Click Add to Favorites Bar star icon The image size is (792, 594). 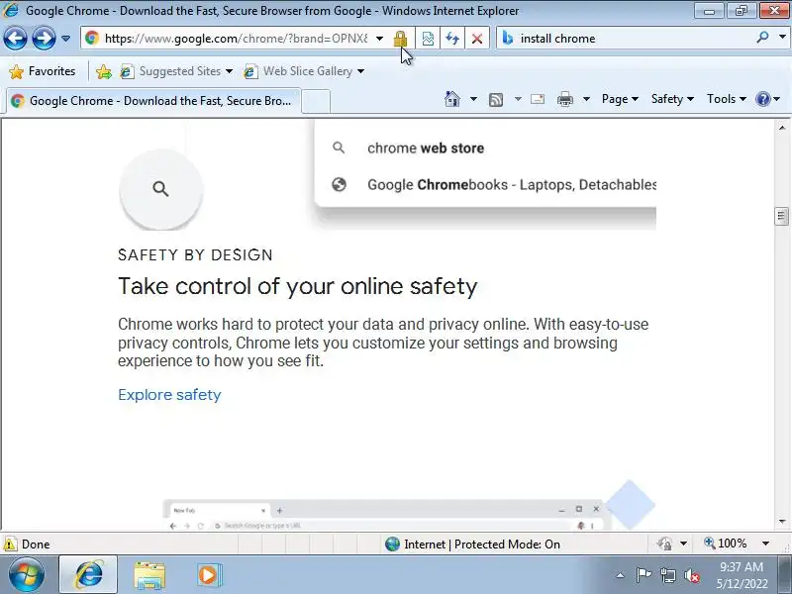click(104, 71)
